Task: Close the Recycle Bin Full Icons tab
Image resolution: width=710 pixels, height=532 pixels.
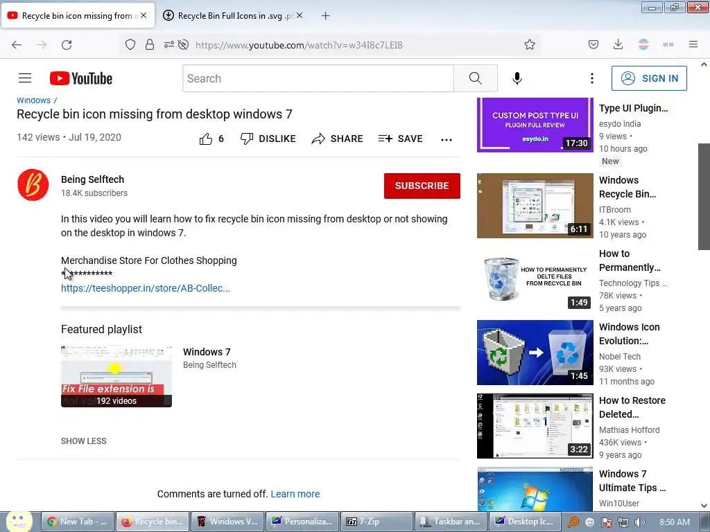Action: tap(300, 15)
